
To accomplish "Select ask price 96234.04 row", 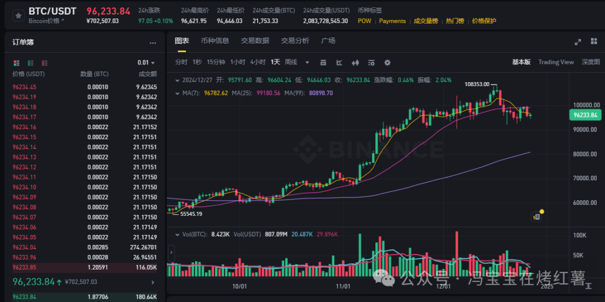I will point(85,247).
